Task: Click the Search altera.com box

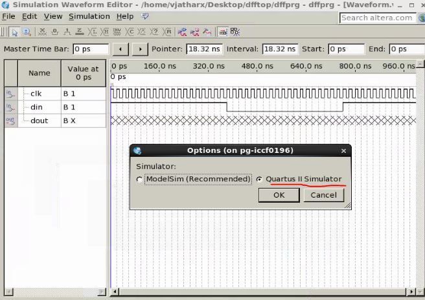Action: coord(378,18)
